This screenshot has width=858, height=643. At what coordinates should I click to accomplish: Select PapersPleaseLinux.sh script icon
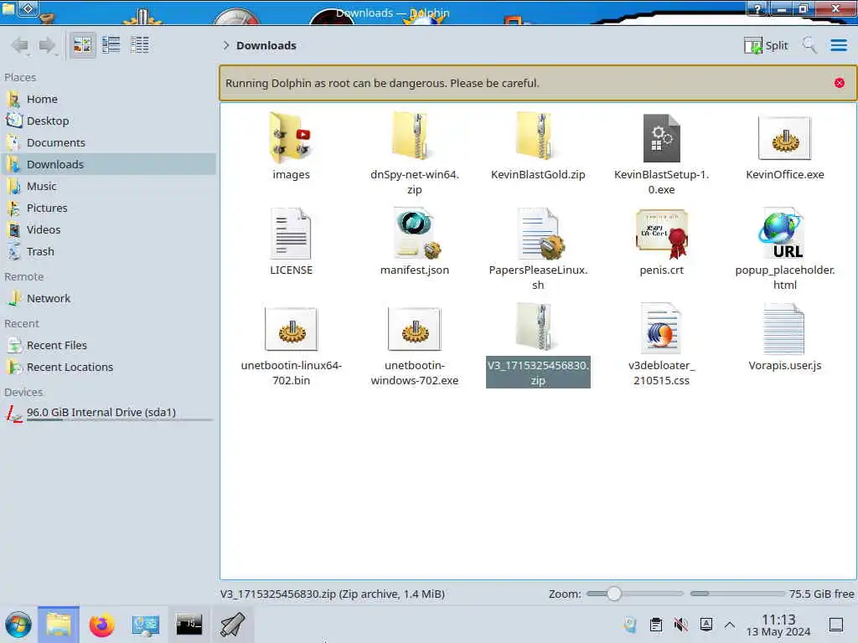(540, 233)
